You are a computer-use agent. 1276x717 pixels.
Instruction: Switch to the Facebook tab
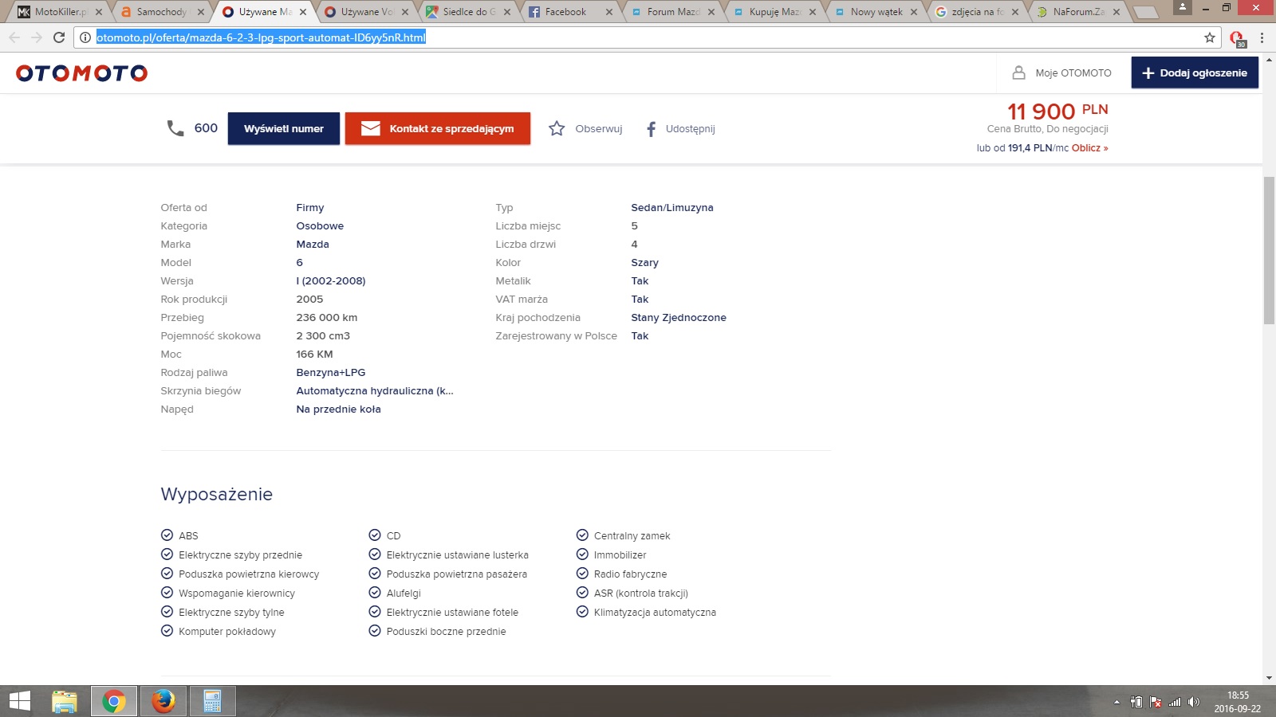pos(565,12)
